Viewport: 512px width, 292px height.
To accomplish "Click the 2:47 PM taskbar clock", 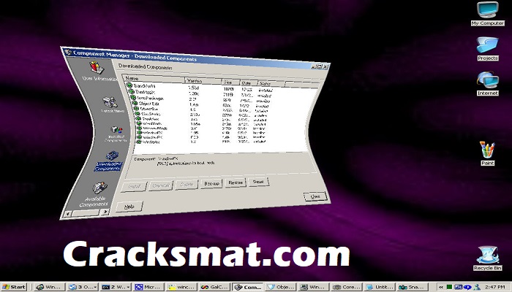I will tap(494, 287).
